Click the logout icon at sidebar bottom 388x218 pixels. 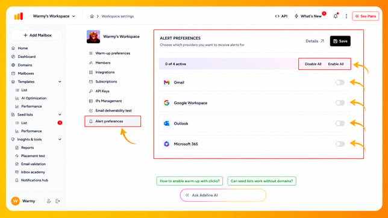58,201
